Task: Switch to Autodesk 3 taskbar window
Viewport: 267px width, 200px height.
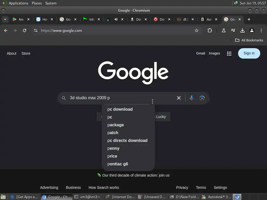Action: pyautogui.click(x=216, y=197)
